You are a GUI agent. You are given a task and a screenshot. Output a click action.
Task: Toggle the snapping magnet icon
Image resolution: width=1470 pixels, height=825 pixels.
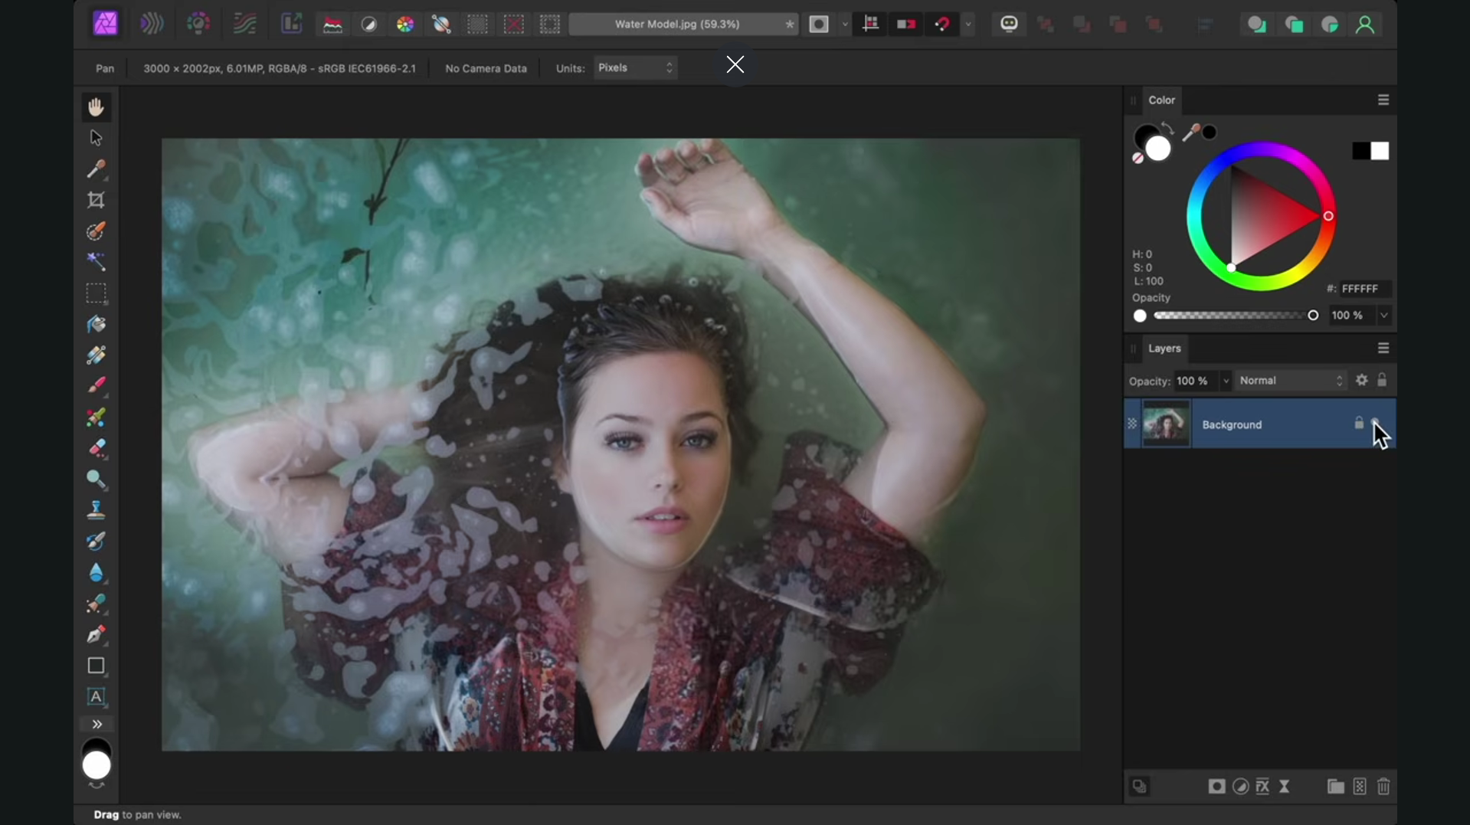[942, 25]
